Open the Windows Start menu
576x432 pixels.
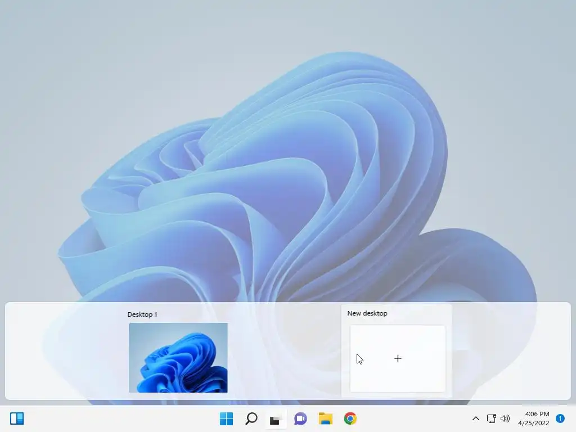click(226, 418)
